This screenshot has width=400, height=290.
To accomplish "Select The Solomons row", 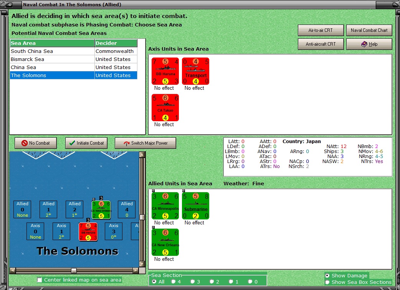I will pyautogui.click(x=73, y=76).
